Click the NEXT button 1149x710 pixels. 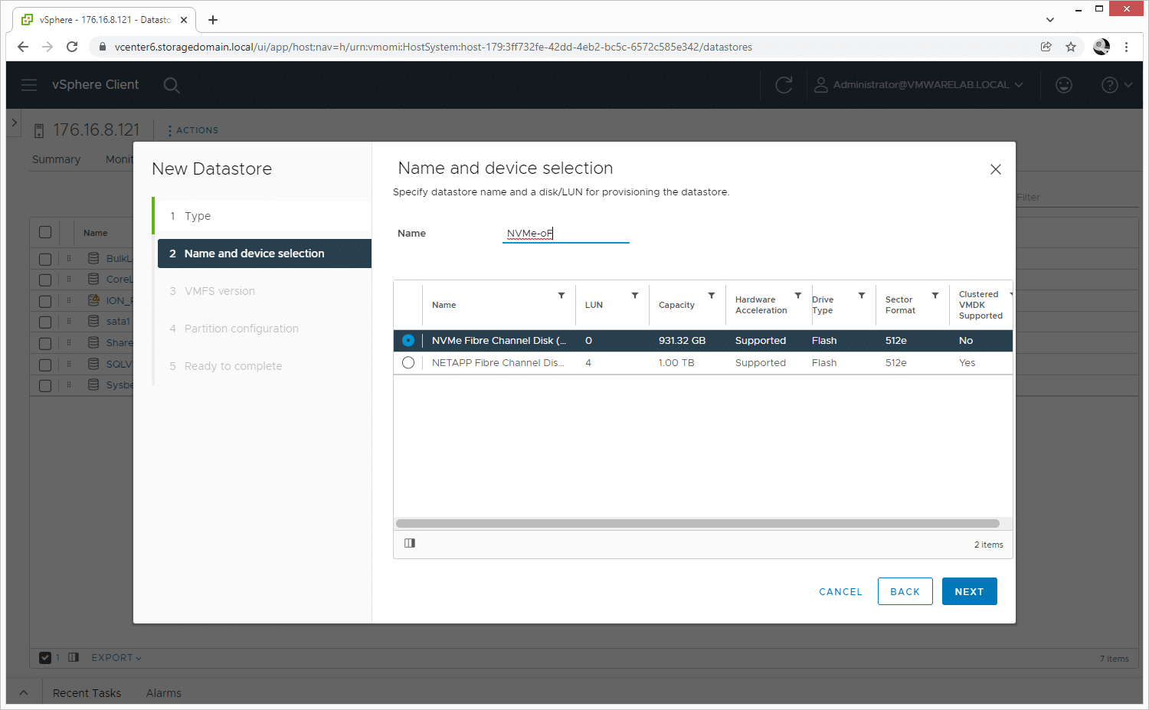click(969, 591)
